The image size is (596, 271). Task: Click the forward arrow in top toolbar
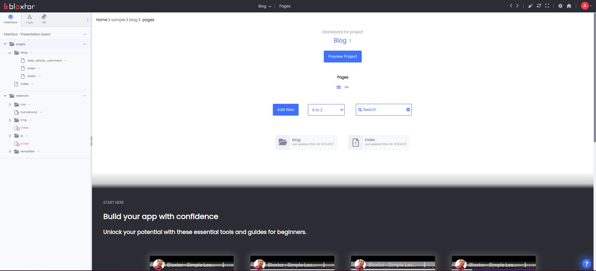click(517, 6)
